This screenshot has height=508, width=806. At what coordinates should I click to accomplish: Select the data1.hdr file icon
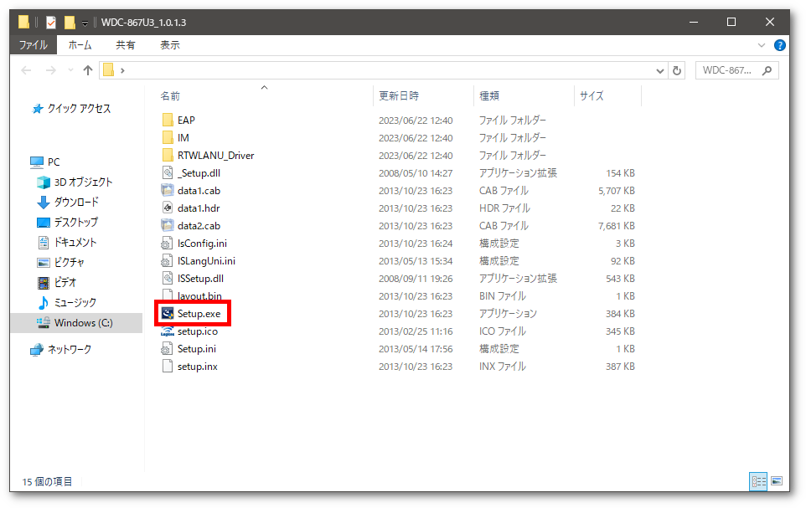click(168, 208)
